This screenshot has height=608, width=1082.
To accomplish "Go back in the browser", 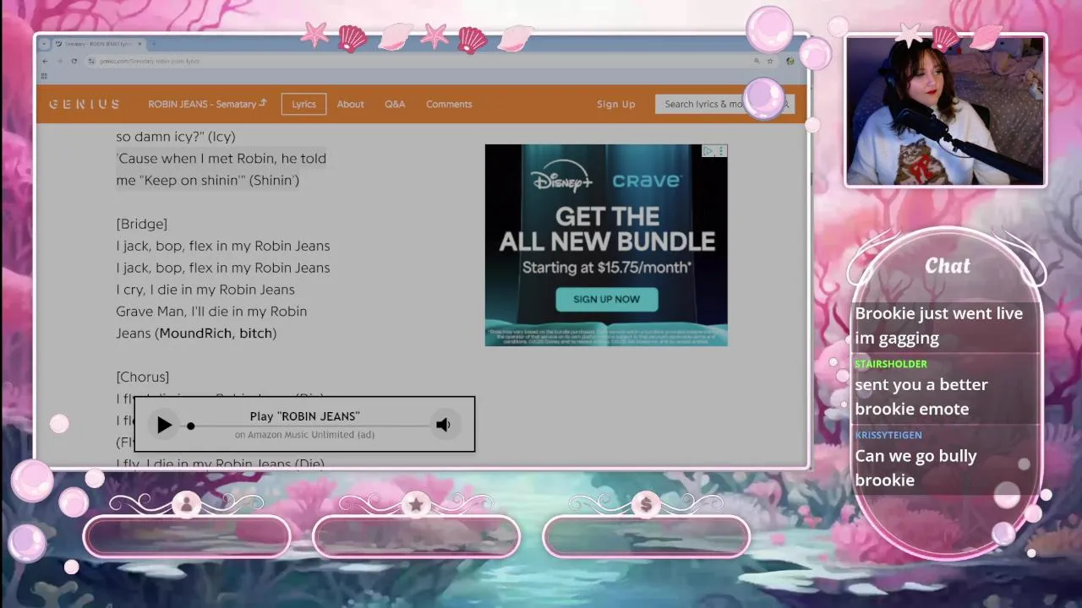I will pos(45,61).
